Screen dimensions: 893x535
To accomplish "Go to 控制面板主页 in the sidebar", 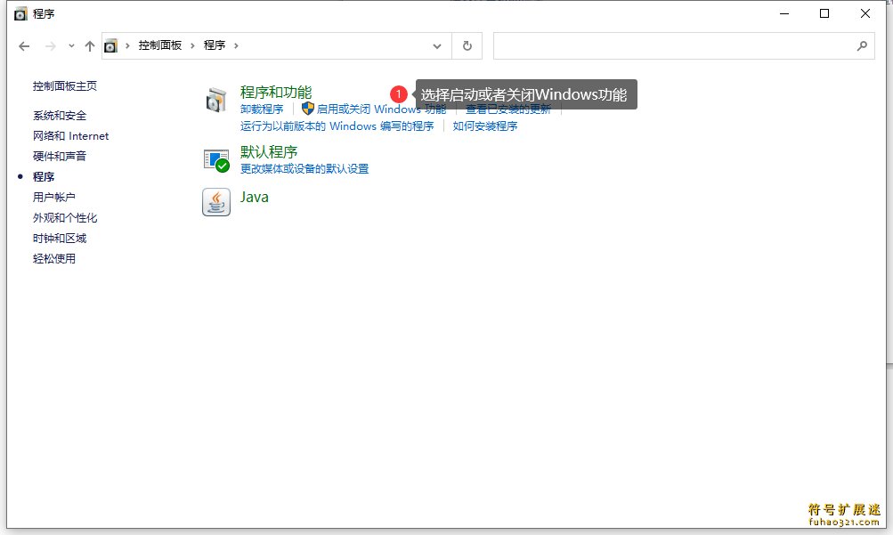I will [65, 86].
